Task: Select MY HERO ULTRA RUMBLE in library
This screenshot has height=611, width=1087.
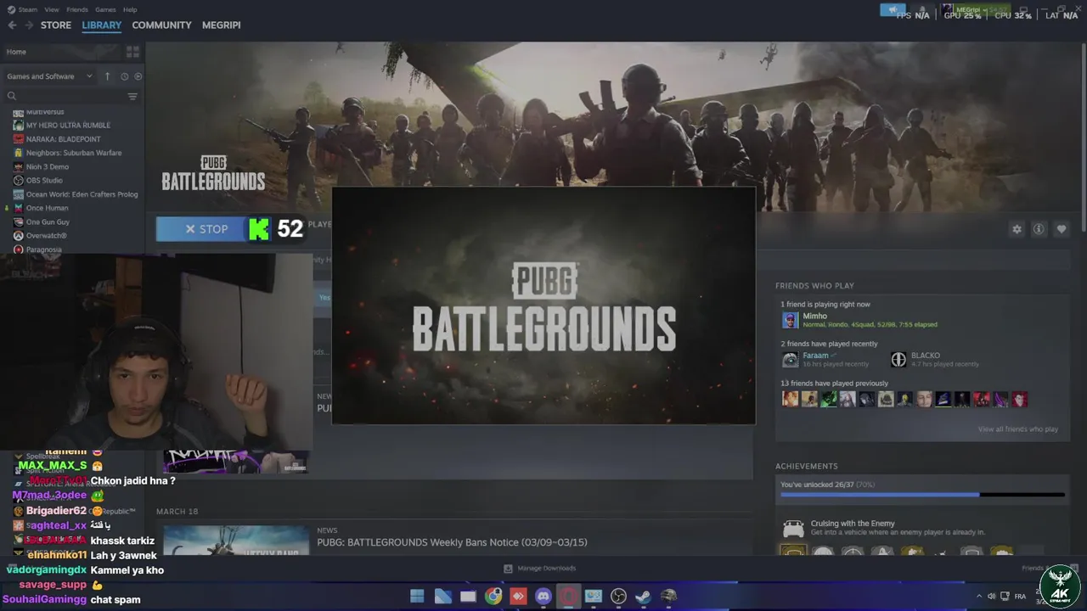Action: coord(68,125)
